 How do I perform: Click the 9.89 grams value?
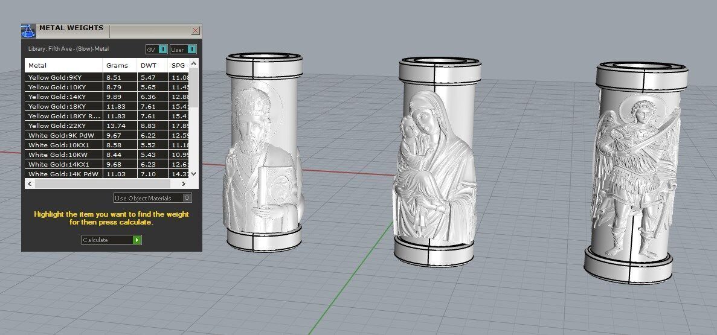114,97
